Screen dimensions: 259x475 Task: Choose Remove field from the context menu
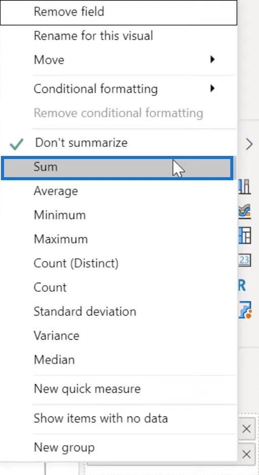[x=118, y=12]
